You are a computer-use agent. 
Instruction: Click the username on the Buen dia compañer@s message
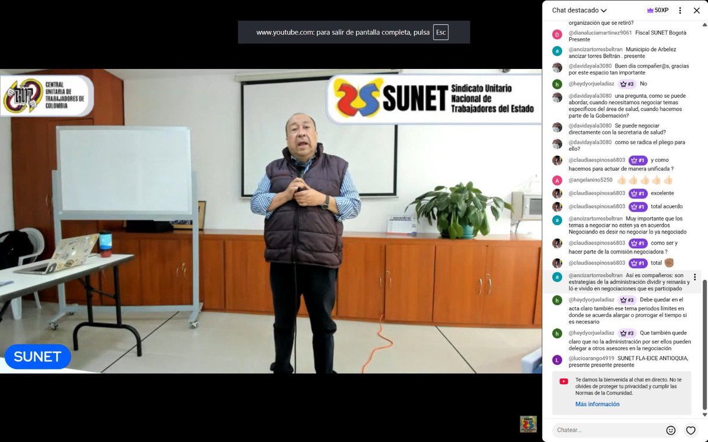pos(590,65)
